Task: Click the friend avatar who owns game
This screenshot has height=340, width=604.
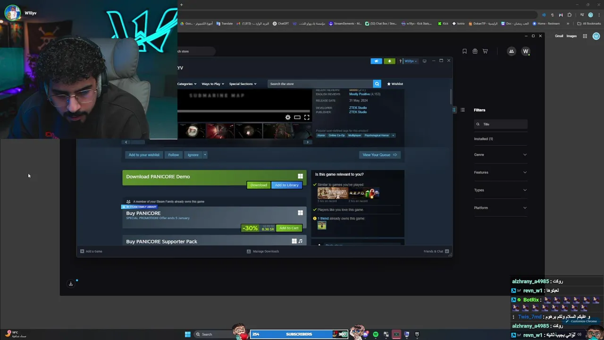Action: coord(322,226)
